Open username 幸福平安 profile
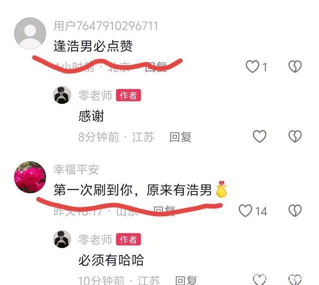Screen dimensions: 319x285 point(76,170)
